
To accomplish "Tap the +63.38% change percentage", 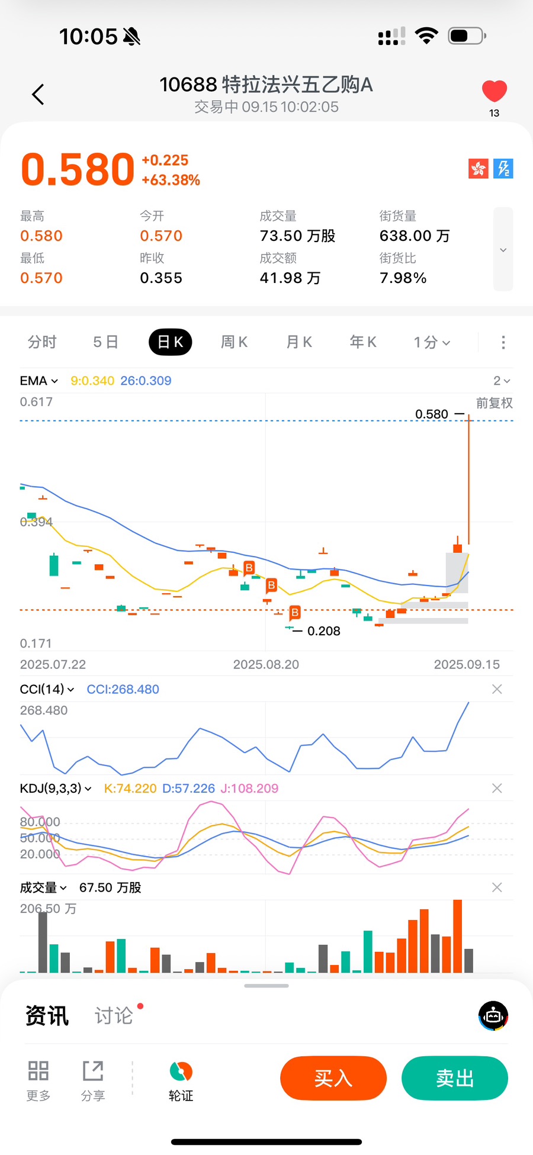I will pyautogui.click(x=171, y=180).
